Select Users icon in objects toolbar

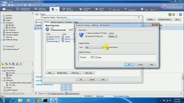click(x=17, y=64)
